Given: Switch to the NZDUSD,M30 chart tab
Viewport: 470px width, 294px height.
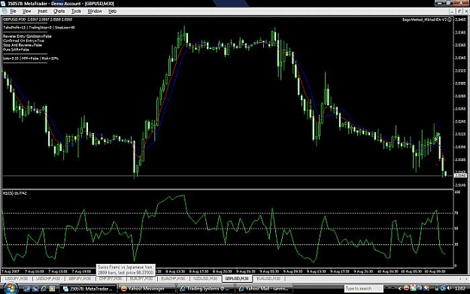Looking at the screenshot, I should pyautogui.click(x=205, y=279).
